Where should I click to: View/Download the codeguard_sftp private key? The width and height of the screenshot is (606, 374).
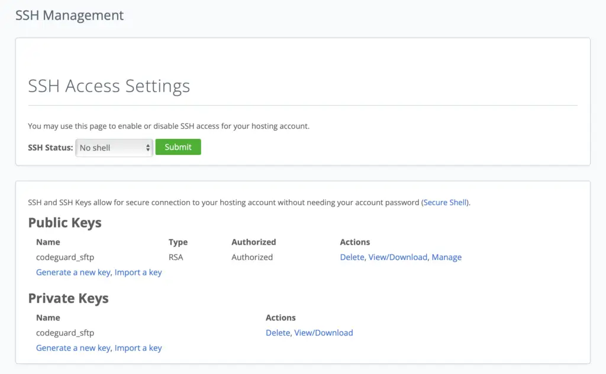click(x=324, y=333)
